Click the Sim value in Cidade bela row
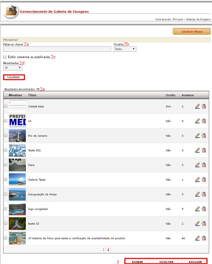Viewport: 212px width, 264px height. pyautogui.click(x=168, y=106)
